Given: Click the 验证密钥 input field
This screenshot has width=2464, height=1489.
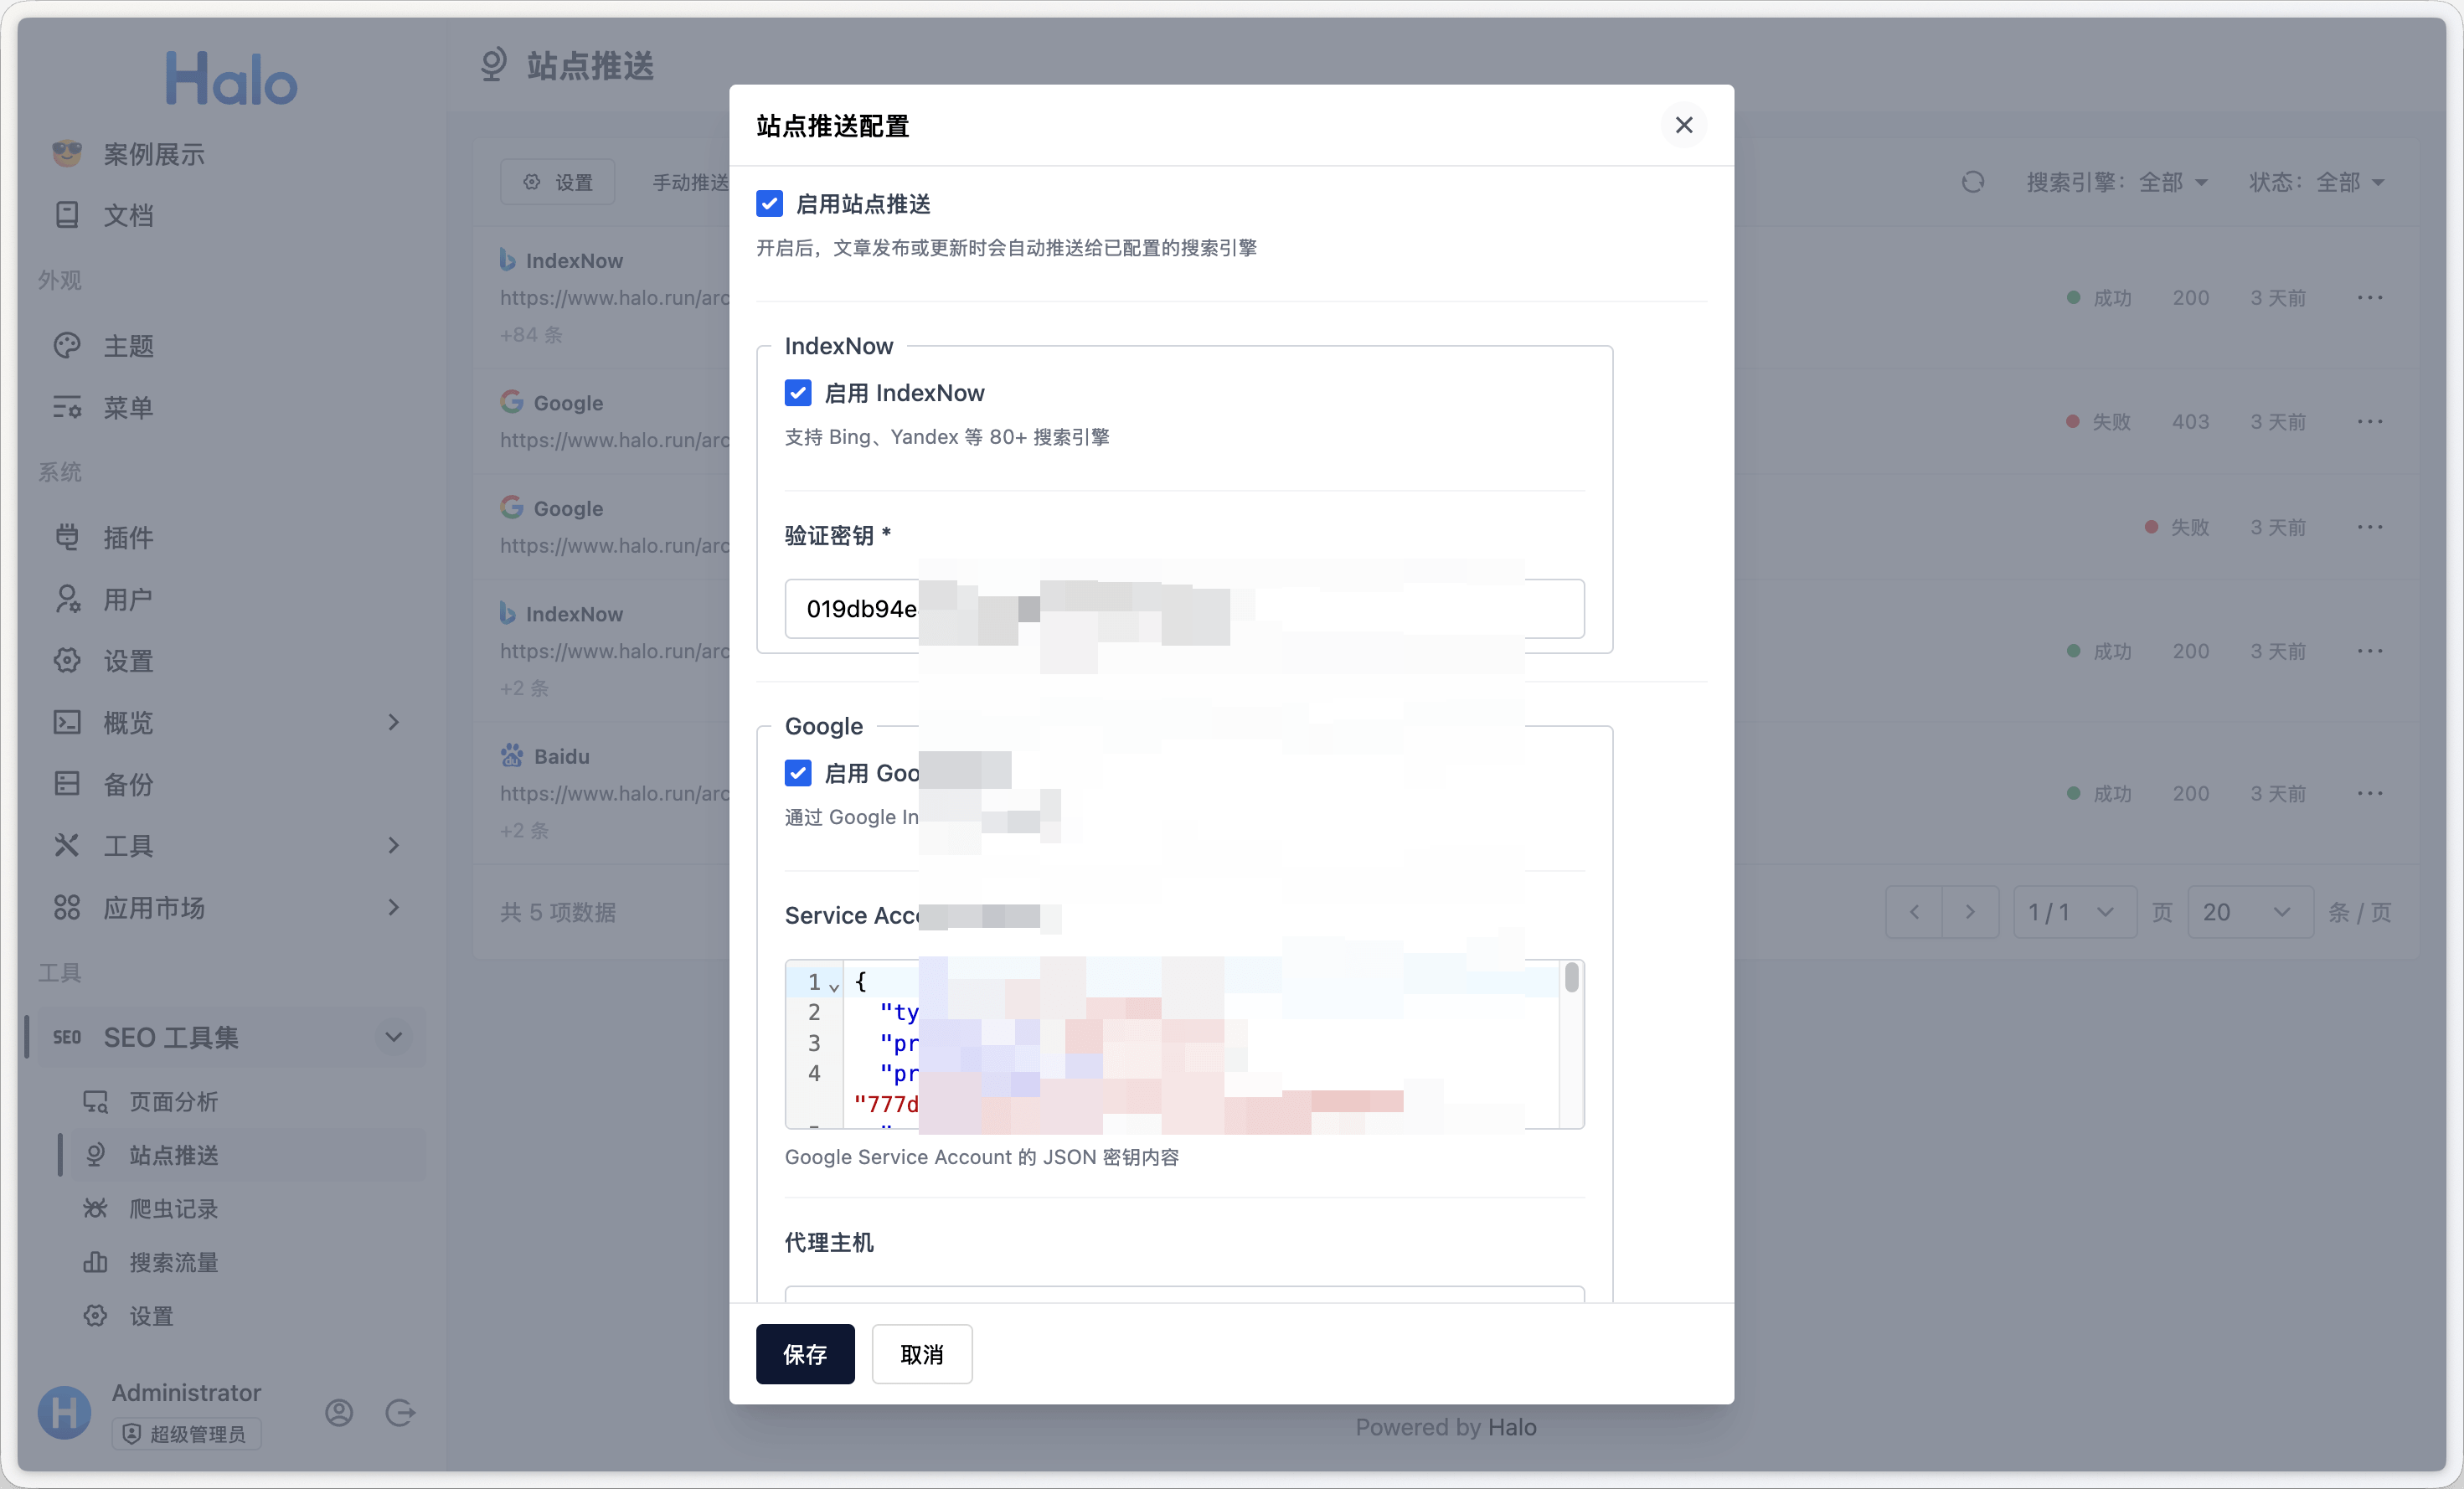Looking at the screenshot, I should click(1184, 609).
